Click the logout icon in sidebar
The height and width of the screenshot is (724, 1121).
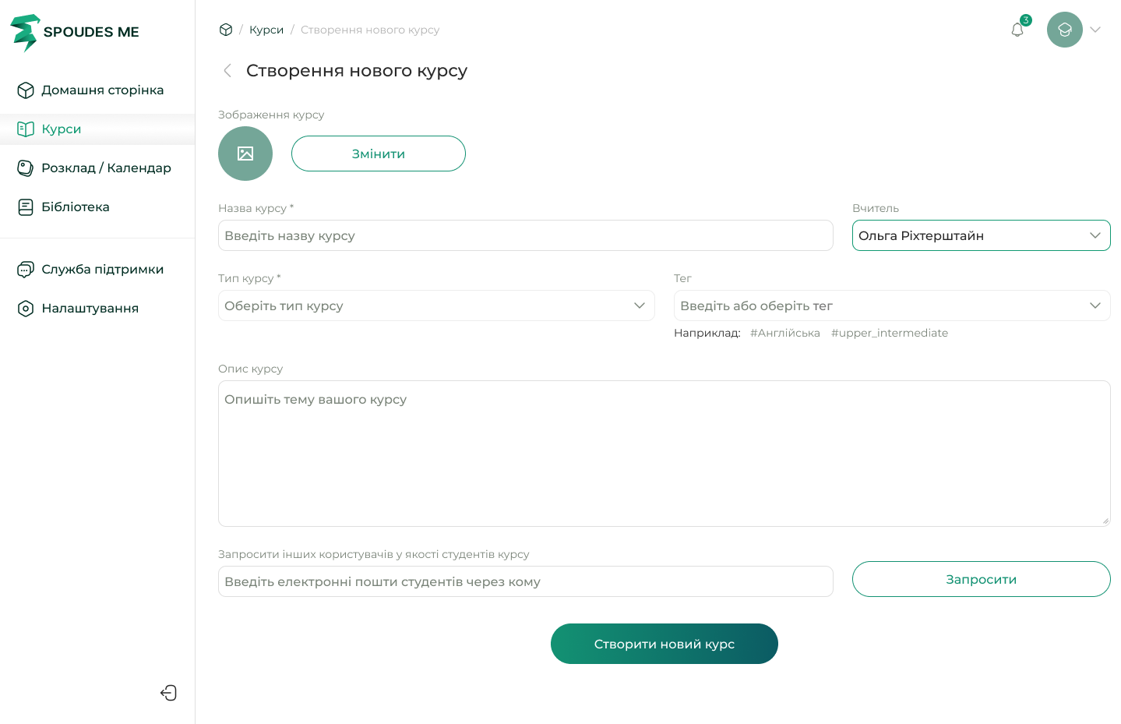(x=168, y=693)
